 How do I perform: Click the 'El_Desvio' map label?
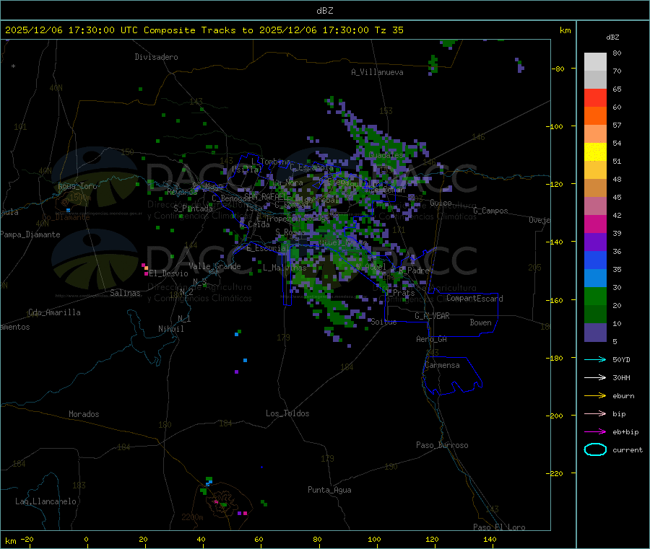[x=169, y=273]
